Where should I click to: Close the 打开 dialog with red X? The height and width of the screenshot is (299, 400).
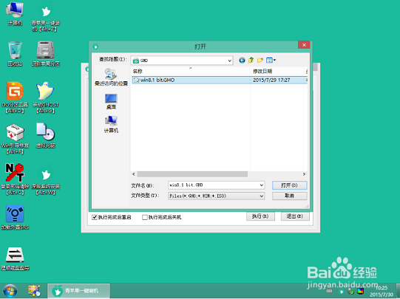click(x=304, y=45)
